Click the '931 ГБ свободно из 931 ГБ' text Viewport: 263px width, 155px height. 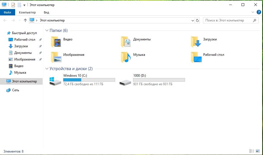point(153,84)
